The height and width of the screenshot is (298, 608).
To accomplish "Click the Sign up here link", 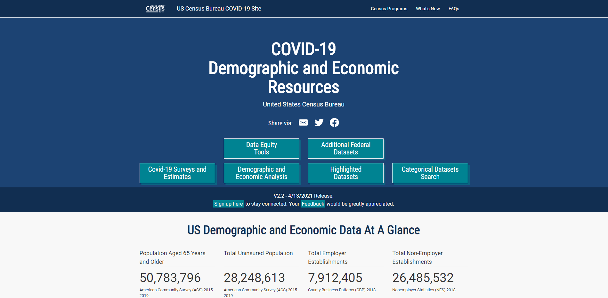I will tap(229, 204).
